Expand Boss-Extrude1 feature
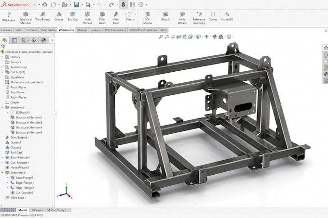 click(2, 157)
